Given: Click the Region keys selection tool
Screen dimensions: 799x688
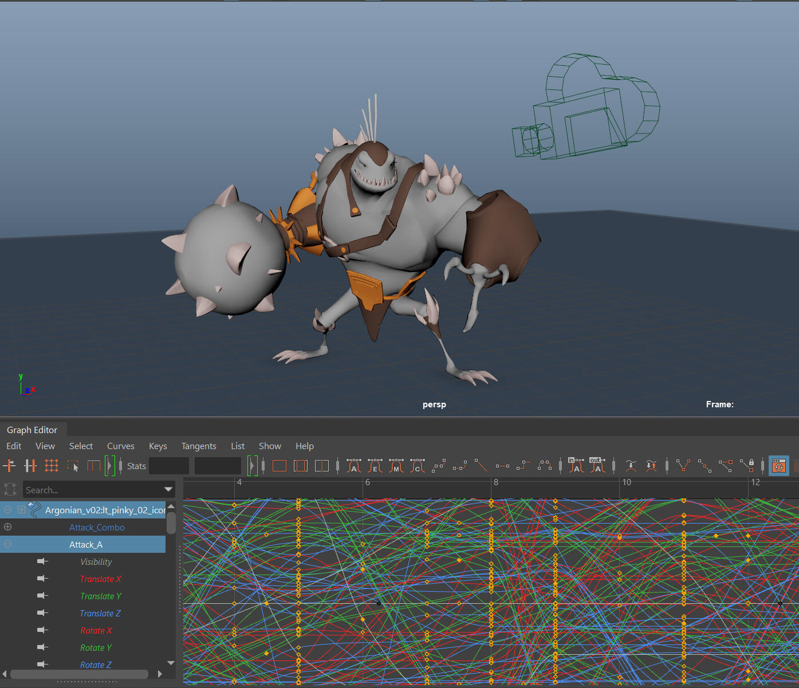Looking at the screenshot, I should click(73, 466).
